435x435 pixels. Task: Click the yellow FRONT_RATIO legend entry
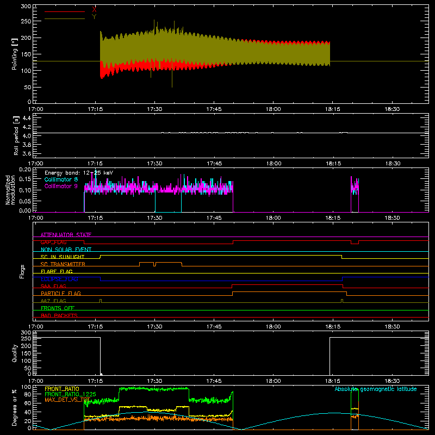coord(62,389)
